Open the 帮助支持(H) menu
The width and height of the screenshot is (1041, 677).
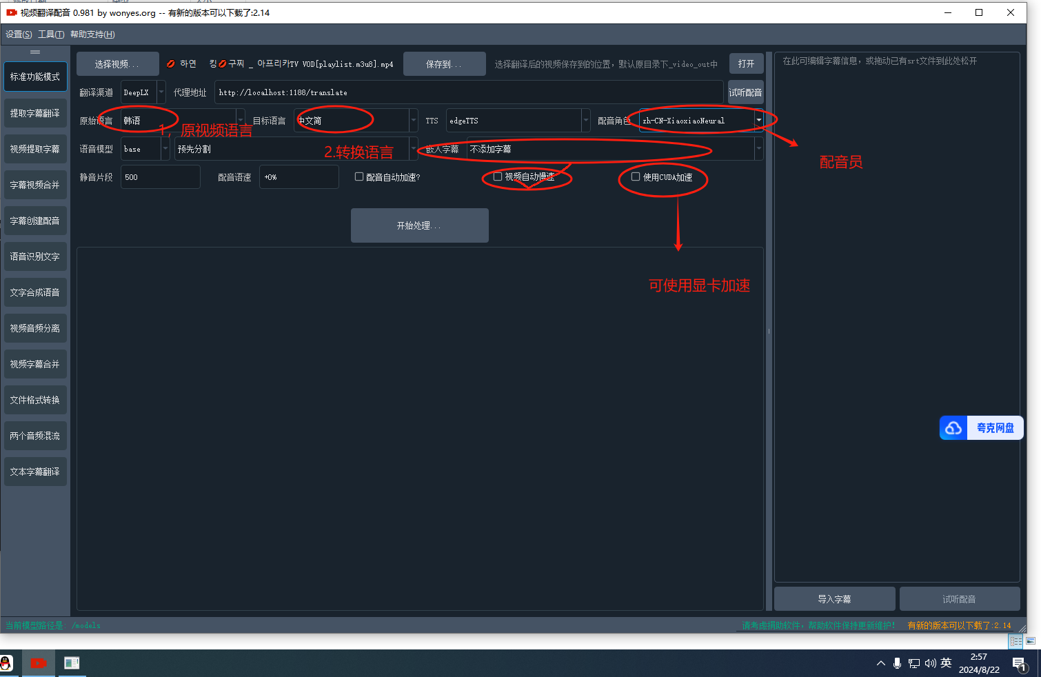pyautogui.click(x=92, y=34)
